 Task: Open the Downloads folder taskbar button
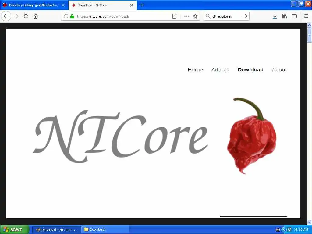coord(105,230)
